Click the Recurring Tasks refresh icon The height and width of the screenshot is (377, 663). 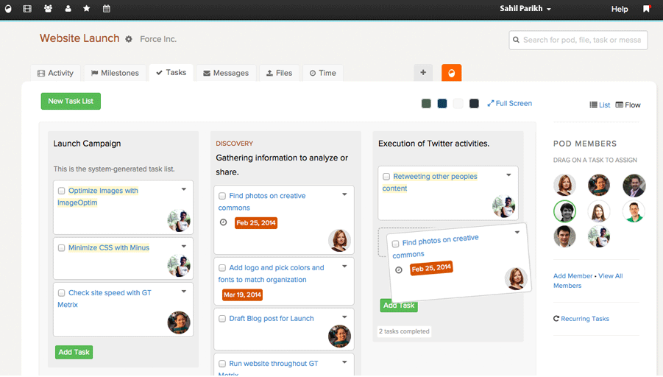click(556, 318)
